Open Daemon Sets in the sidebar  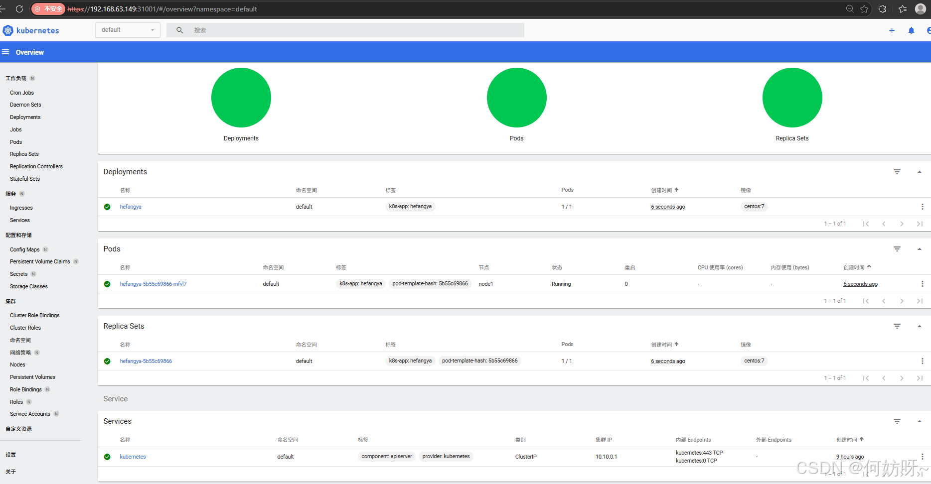click(x=25, y=105)
